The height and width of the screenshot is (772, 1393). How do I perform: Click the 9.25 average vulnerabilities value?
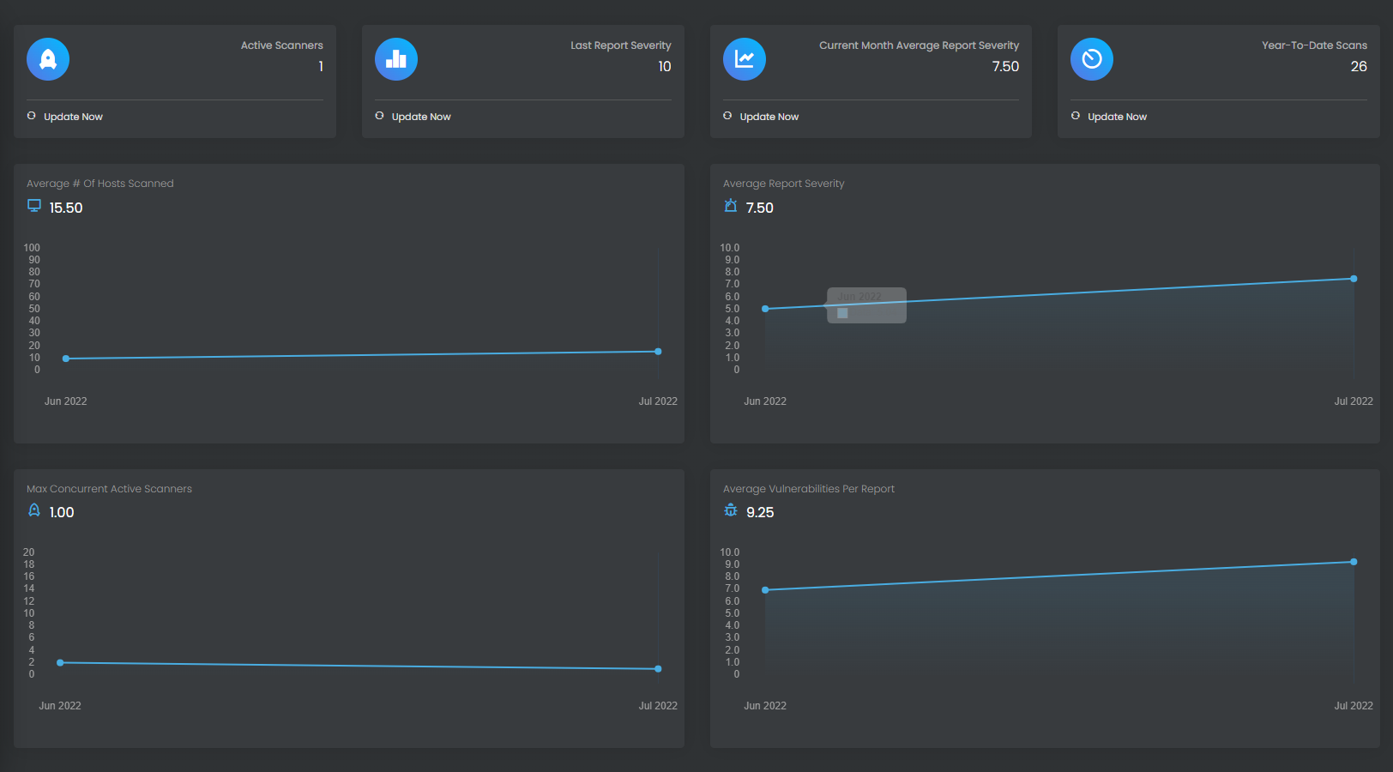[760, 512]
